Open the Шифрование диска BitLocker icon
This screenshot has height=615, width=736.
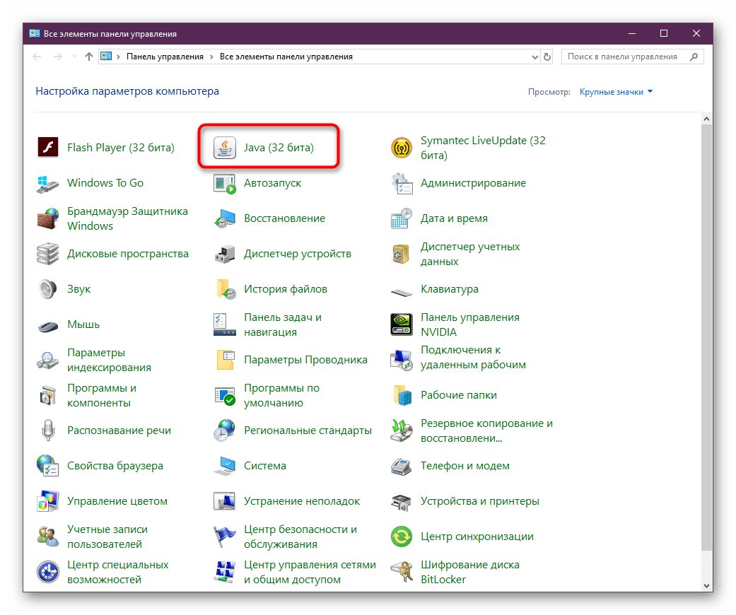pyautogui.click(x=402, y=572)
